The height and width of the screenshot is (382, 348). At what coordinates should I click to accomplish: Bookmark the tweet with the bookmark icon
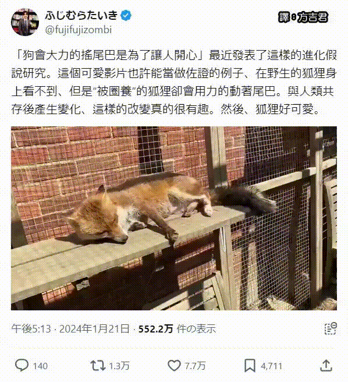click(250, 366)
